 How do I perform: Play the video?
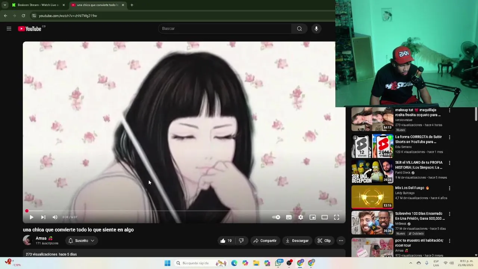(31, 217)
